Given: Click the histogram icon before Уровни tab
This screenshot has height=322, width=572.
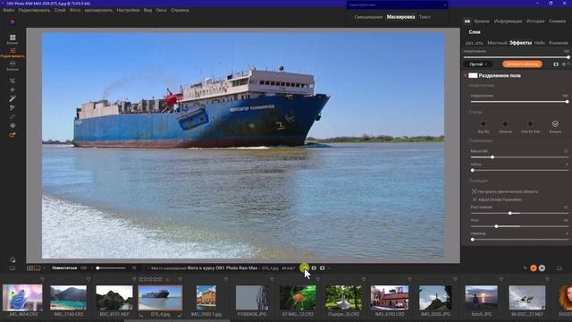Looking at the screenshot, I should 467,21.
